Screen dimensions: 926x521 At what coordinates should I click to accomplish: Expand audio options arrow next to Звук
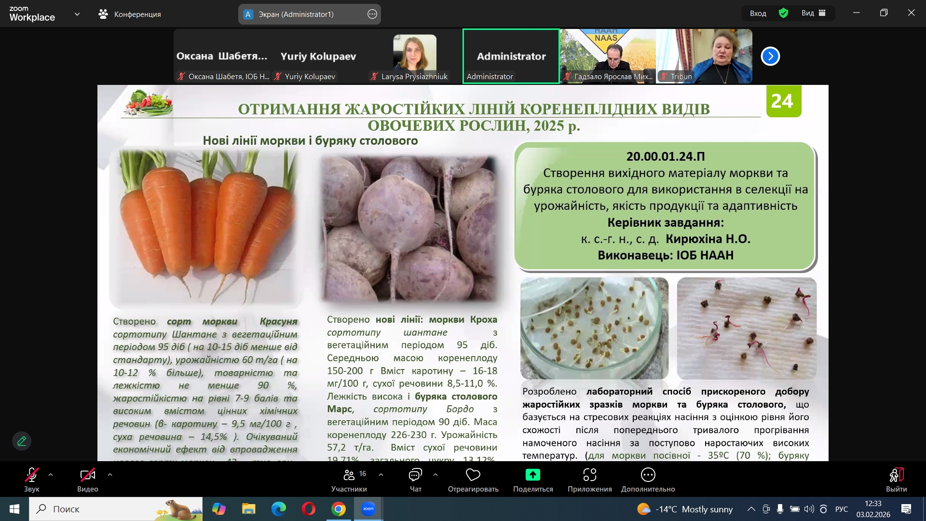[51, 475]
